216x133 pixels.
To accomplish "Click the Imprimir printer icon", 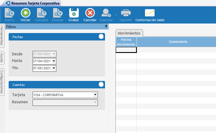I will pos(126,13).
